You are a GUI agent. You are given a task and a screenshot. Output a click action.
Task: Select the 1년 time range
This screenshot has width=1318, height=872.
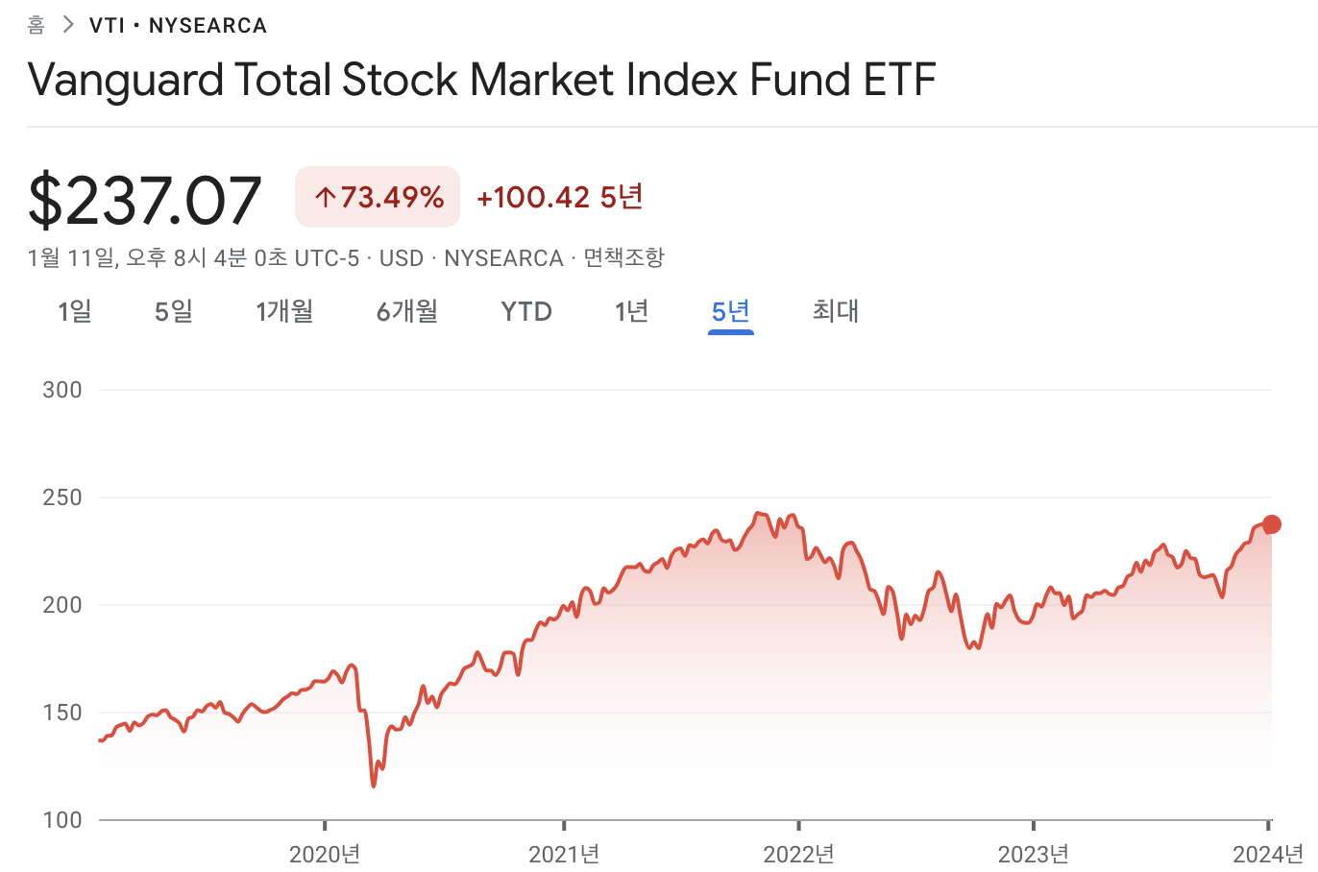click(630, 311)
